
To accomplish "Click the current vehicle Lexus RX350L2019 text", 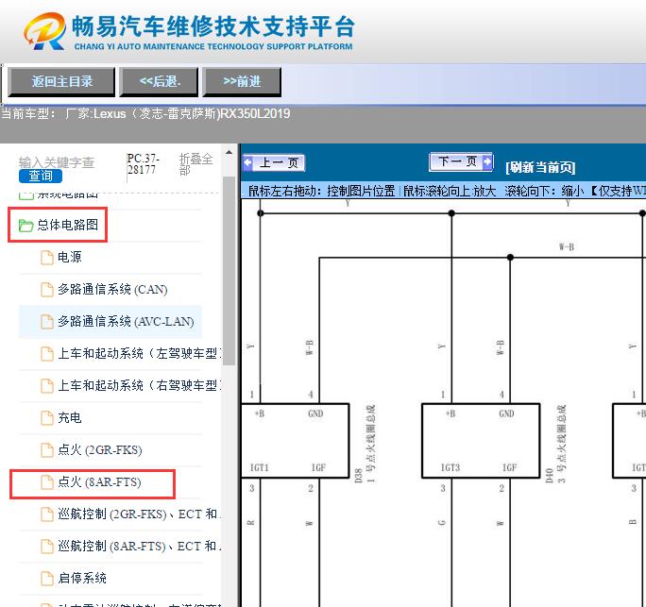I will tap(145, 113).
